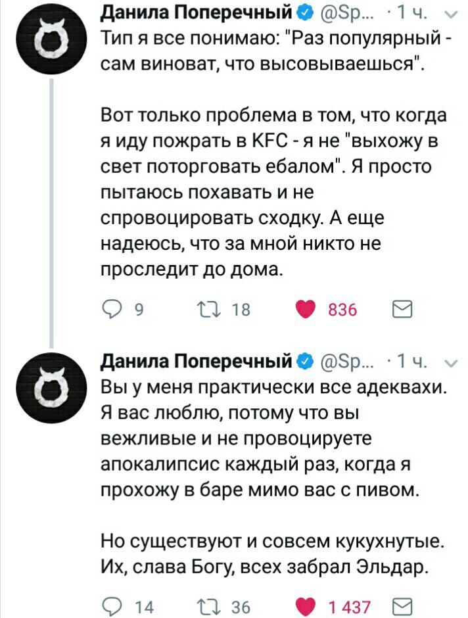Like the second tweet with 1 437 likes

(309, 606)
